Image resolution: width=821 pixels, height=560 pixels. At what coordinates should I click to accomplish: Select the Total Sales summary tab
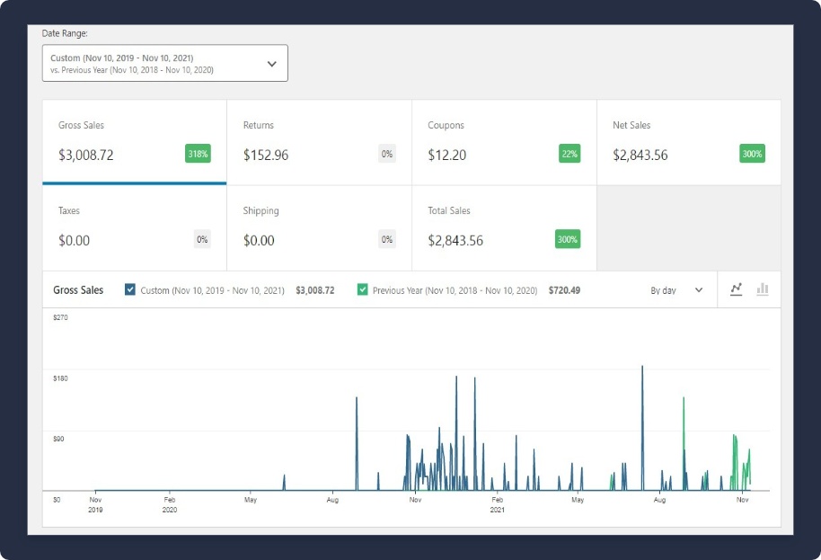pos(504,227)
